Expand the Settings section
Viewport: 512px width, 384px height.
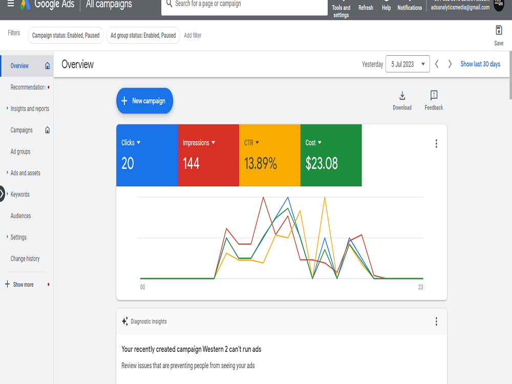point(7,237)
